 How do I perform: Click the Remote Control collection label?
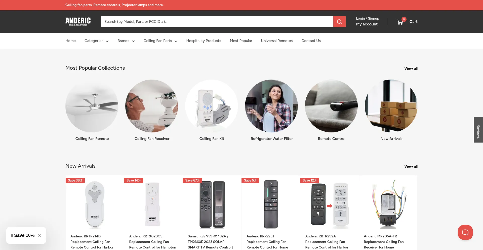tap(332, 139)
